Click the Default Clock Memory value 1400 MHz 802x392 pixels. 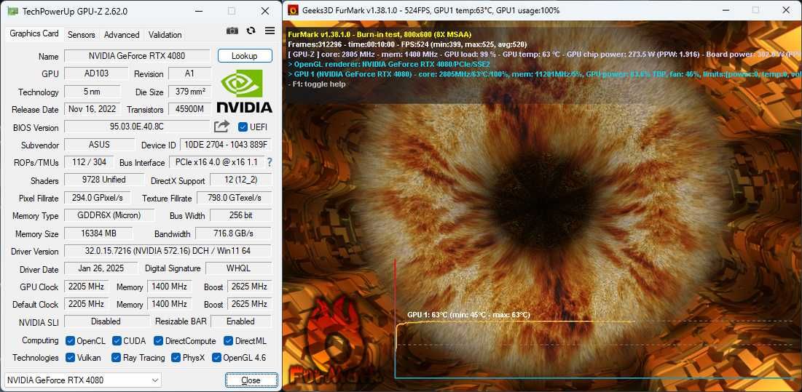click(169, 304)
